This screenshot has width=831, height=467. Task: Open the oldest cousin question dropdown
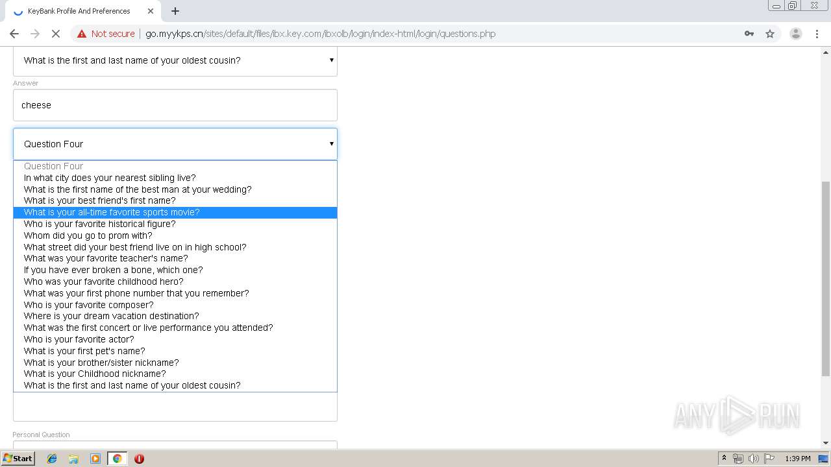[x=175, y=60]
